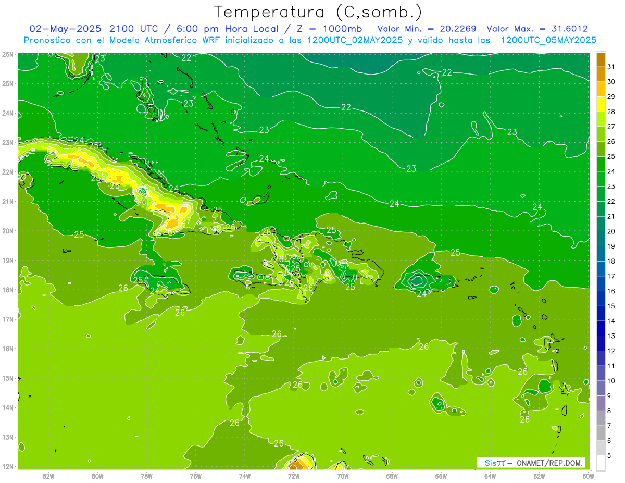
Task: Click the topmost brown swatch above 31
Action: point(601,59)
